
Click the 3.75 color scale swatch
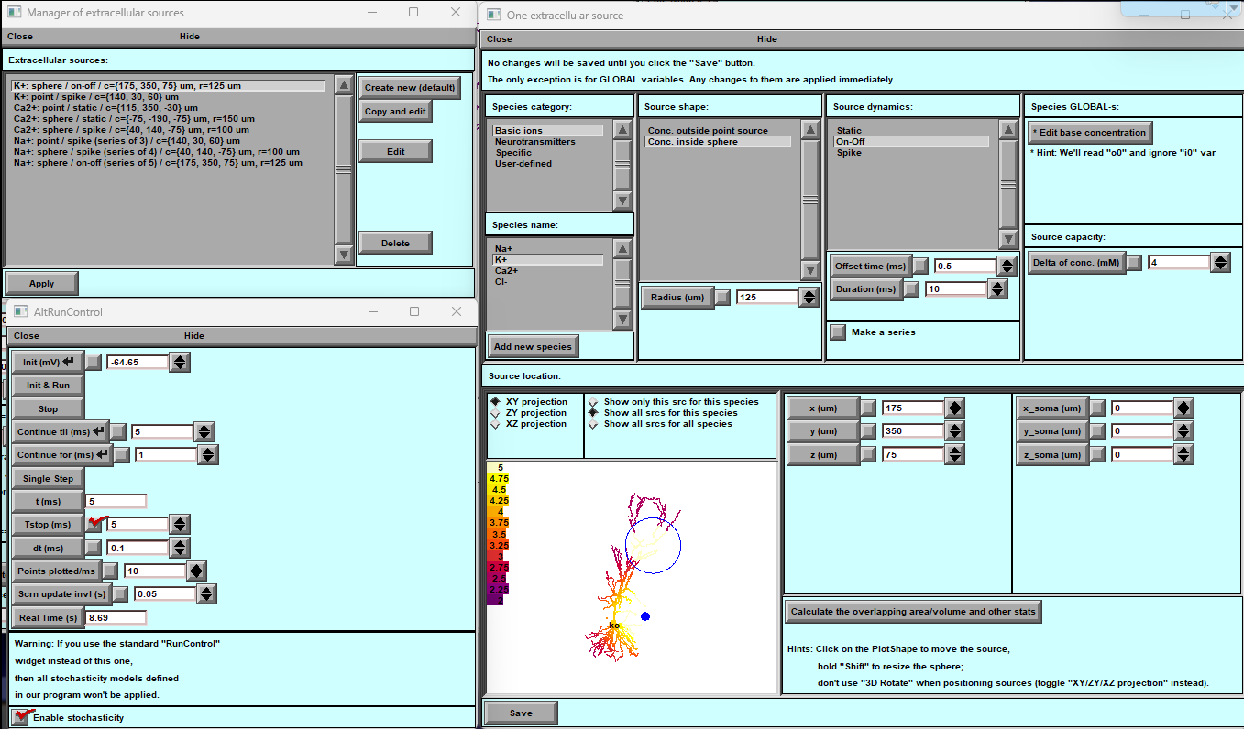click(x=499, y=523)
